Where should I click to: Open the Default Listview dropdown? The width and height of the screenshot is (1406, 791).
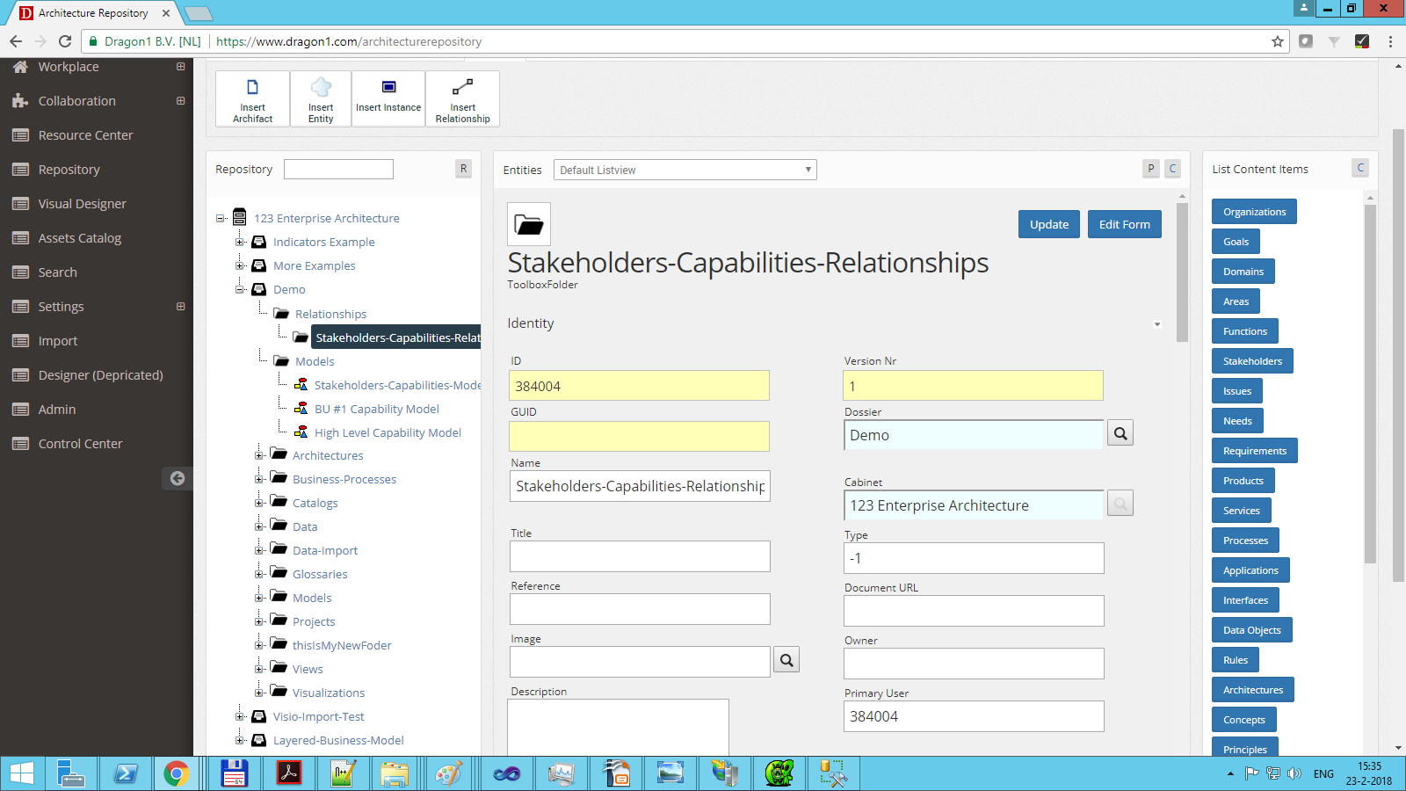coord(685,170)
